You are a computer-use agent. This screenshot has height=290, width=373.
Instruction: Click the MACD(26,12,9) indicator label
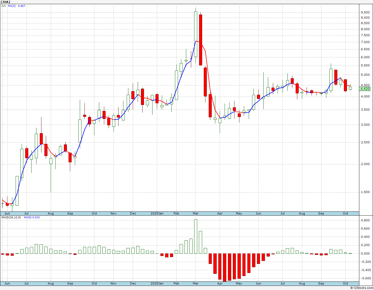pyautogui.click(x=11, y=217)
